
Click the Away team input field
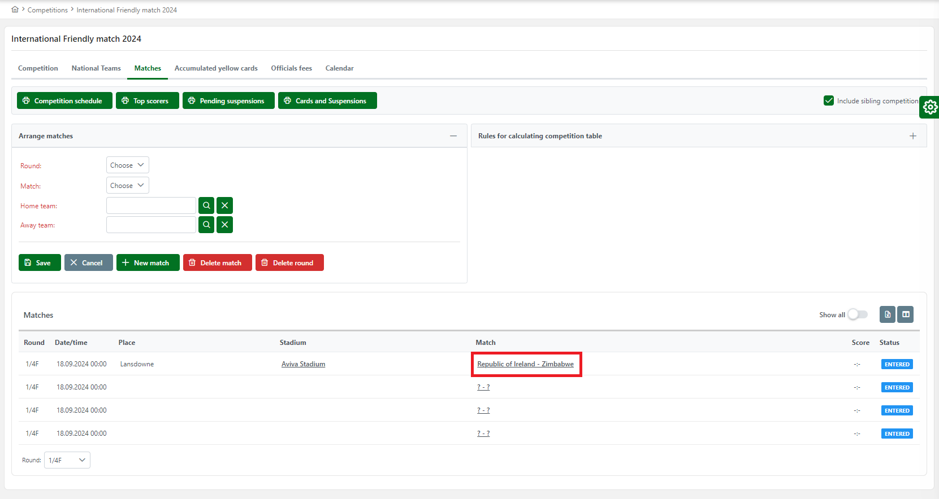click(x=151, y=225)
